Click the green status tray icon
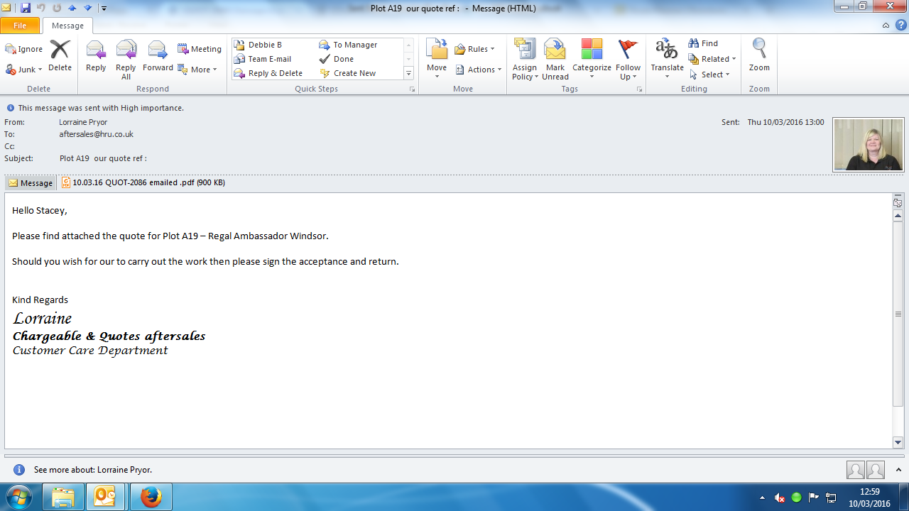 pyautogui.click(x=797, y=498)
